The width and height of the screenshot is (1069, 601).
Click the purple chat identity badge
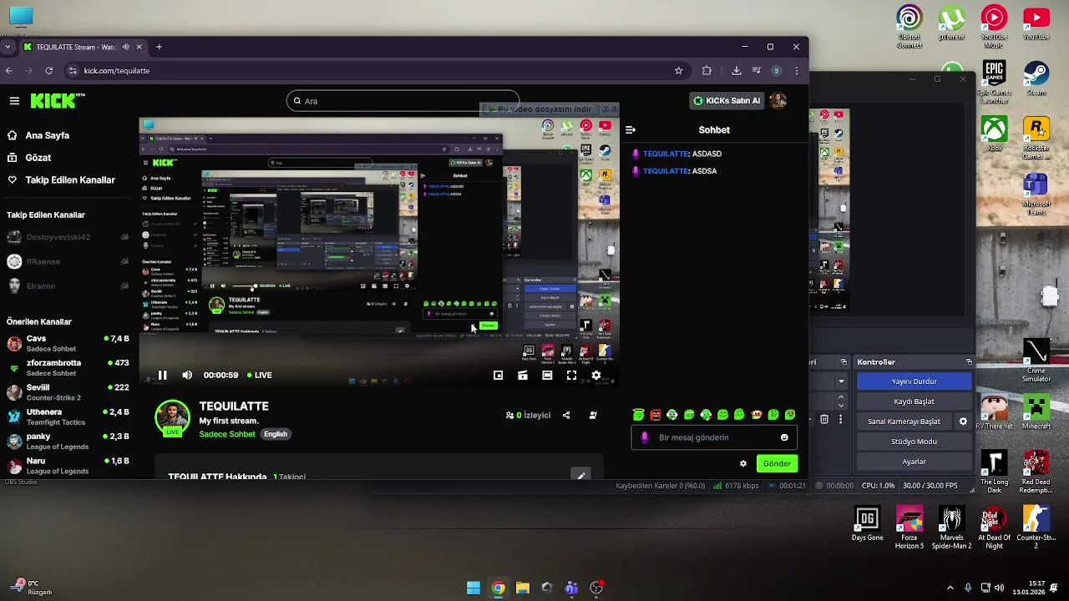coord(644,437)
